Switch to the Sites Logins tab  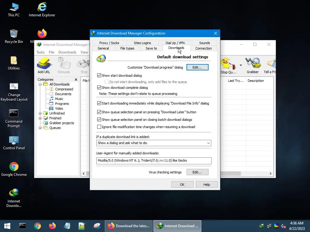pos(142,43)
